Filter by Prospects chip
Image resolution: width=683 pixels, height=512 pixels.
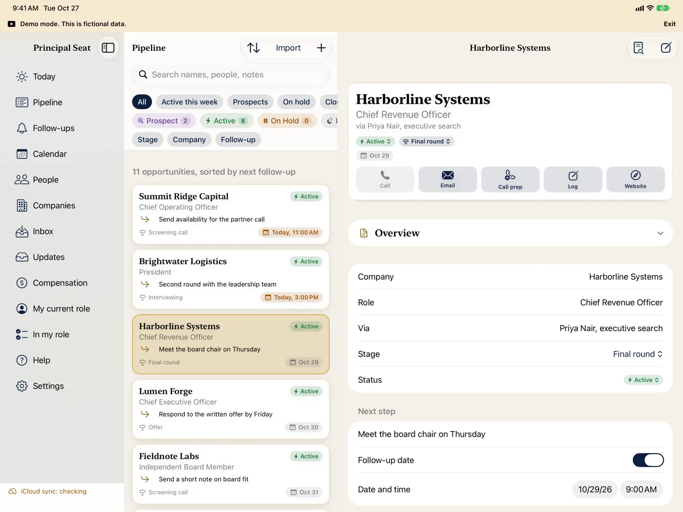coord(250,102)
